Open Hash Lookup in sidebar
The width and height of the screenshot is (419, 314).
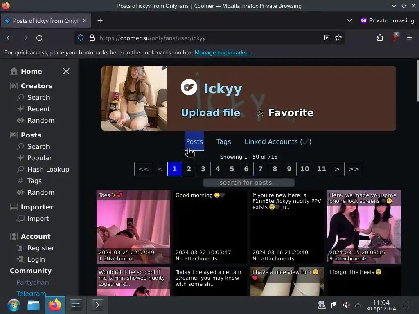[48, 170]
